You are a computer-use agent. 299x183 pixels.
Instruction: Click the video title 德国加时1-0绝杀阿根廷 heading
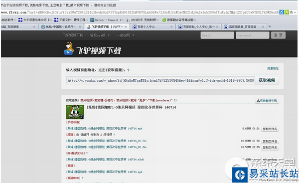click(x=132, y=107)
